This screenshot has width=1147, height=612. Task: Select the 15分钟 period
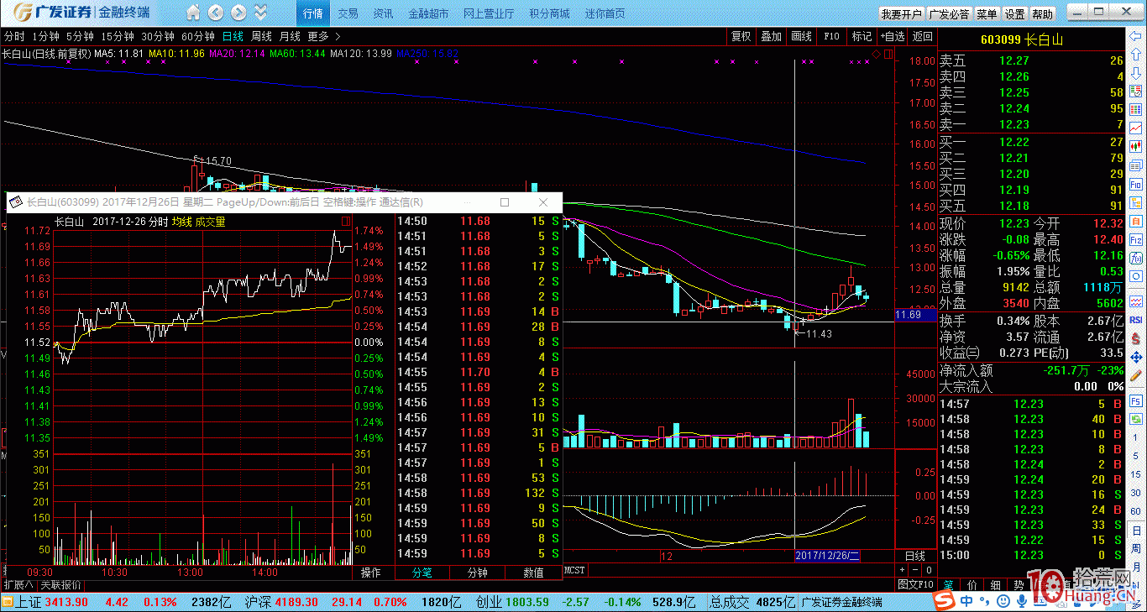118,37
